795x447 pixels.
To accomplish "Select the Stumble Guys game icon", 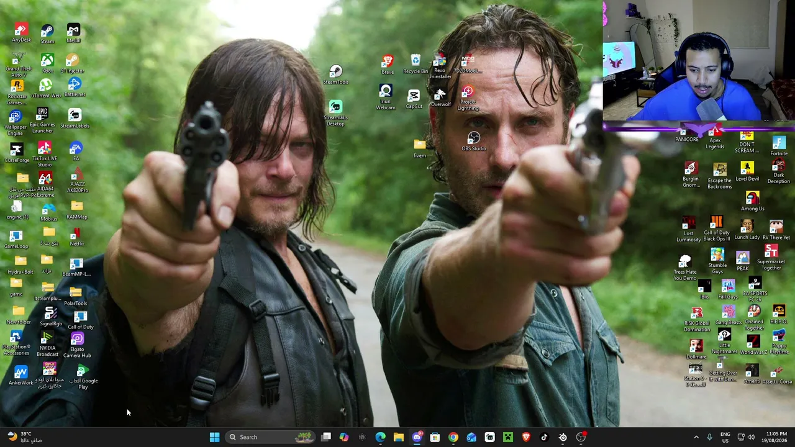I will [x=717, y=261].
